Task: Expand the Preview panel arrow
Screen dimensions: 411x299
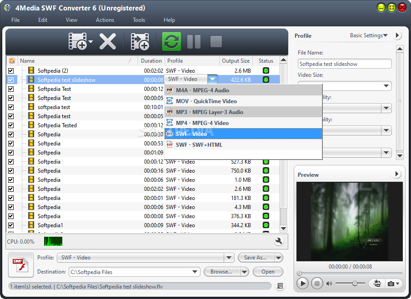Action: (397, 174)
